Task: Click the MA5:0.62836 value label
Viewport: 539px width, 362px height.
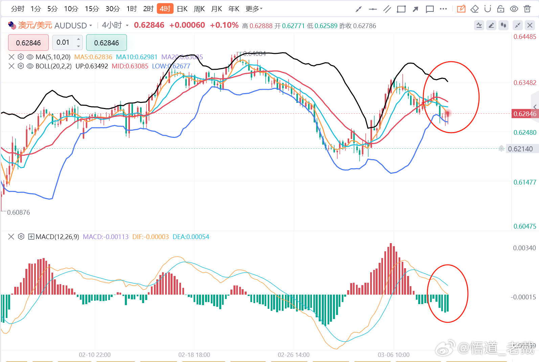Action: click(93, 57)
